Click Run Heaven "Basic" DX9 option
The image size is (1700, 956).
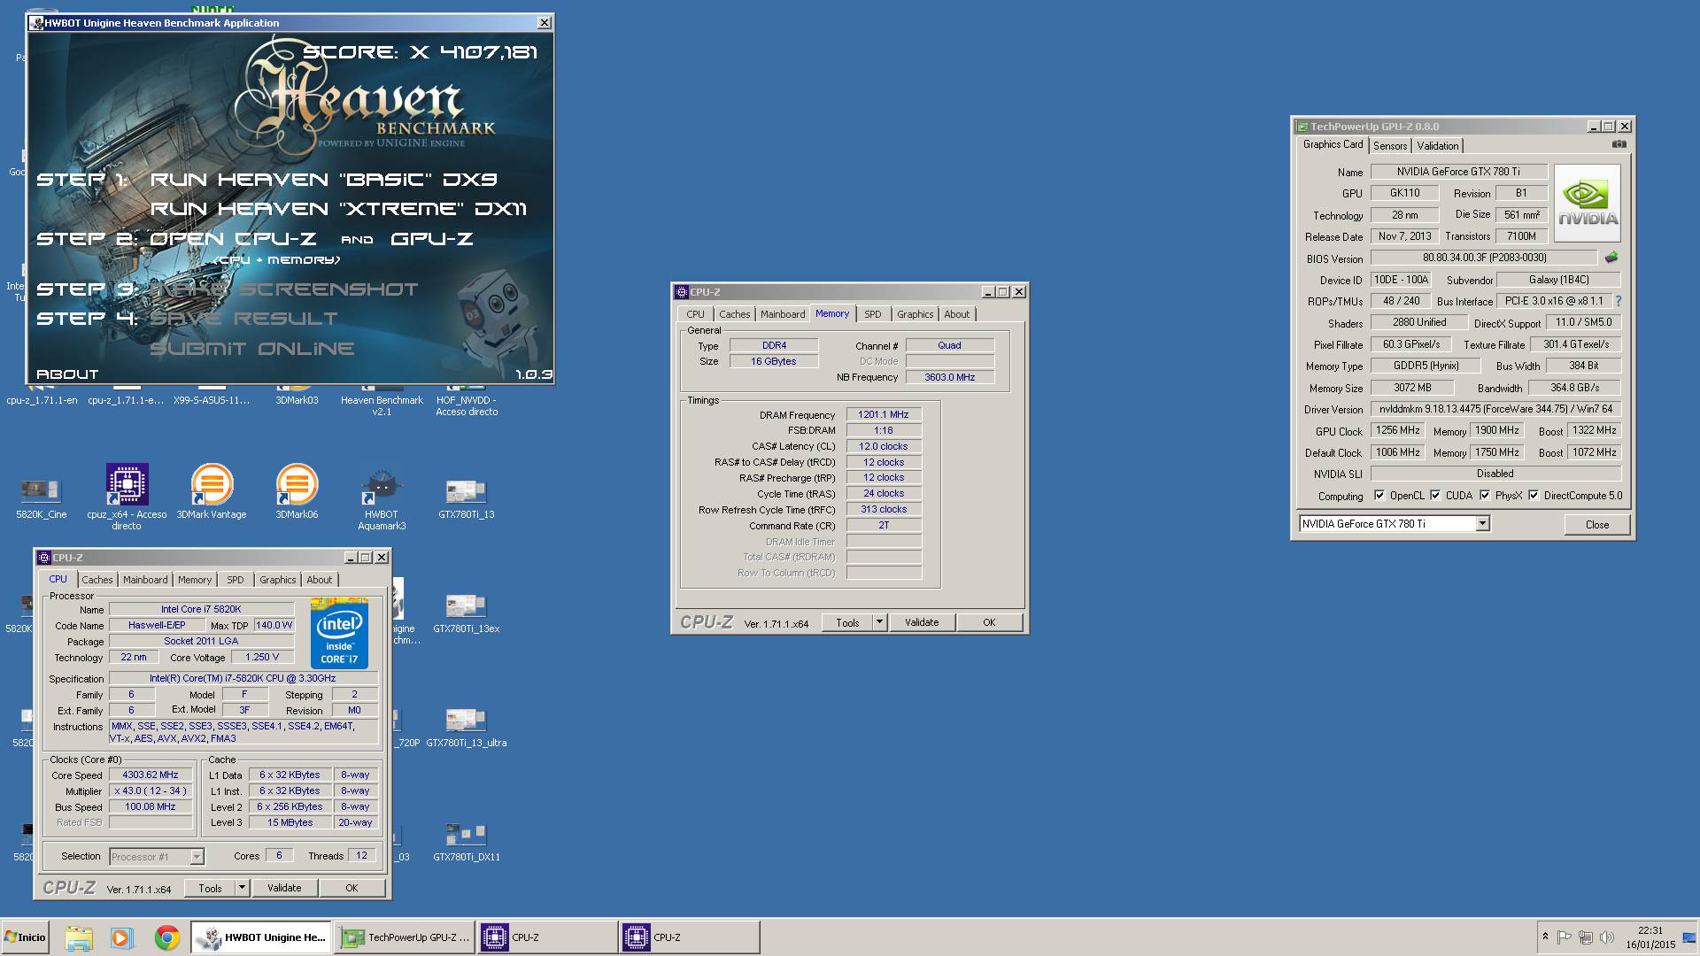click(324, 180)
